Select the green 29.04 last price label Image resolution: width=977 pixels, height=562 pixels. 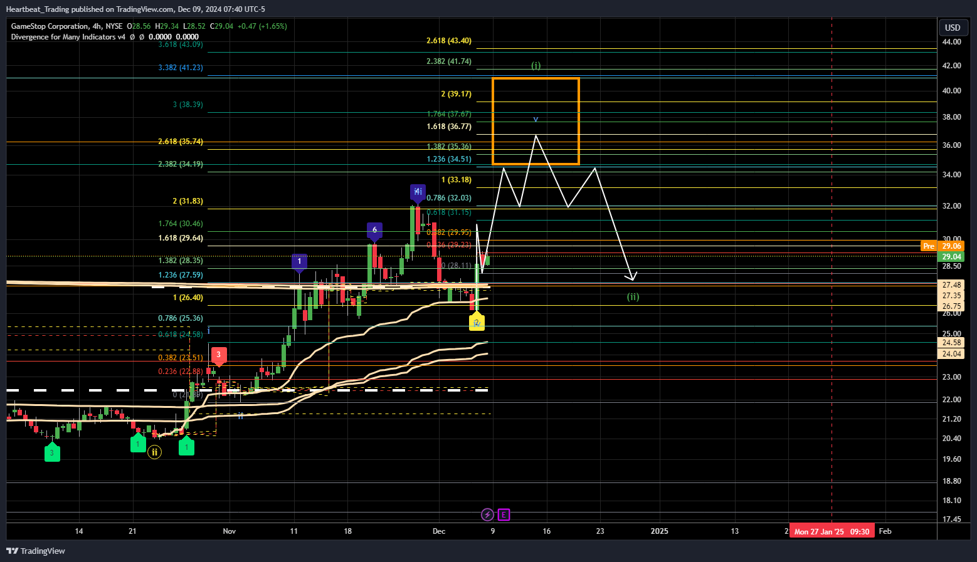pyautogui.click(x=951, y=257)
